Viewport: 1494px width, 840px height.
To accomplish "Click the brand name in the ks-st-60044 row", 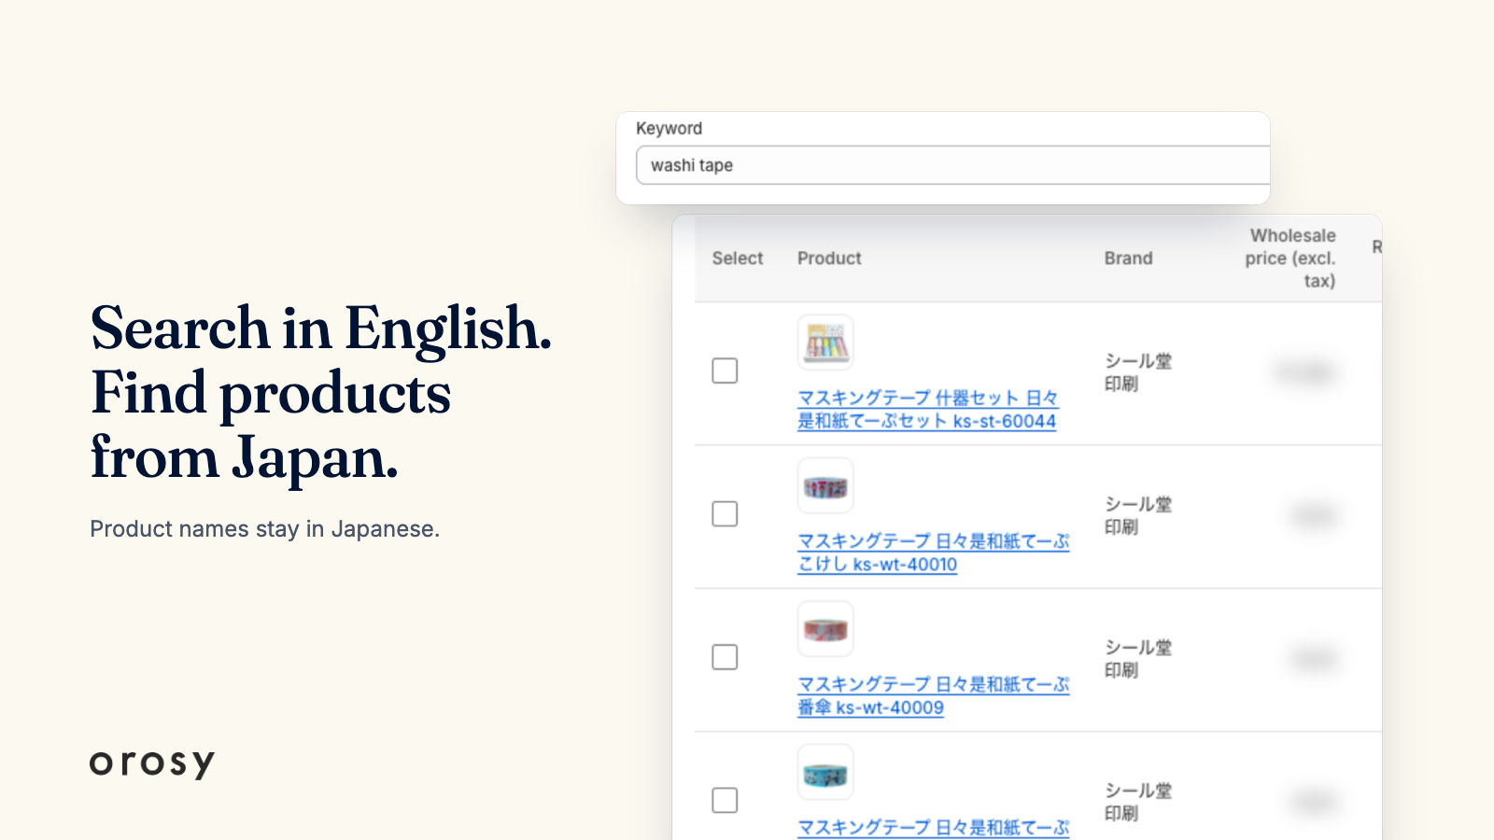I will (x=1137, y=372).
